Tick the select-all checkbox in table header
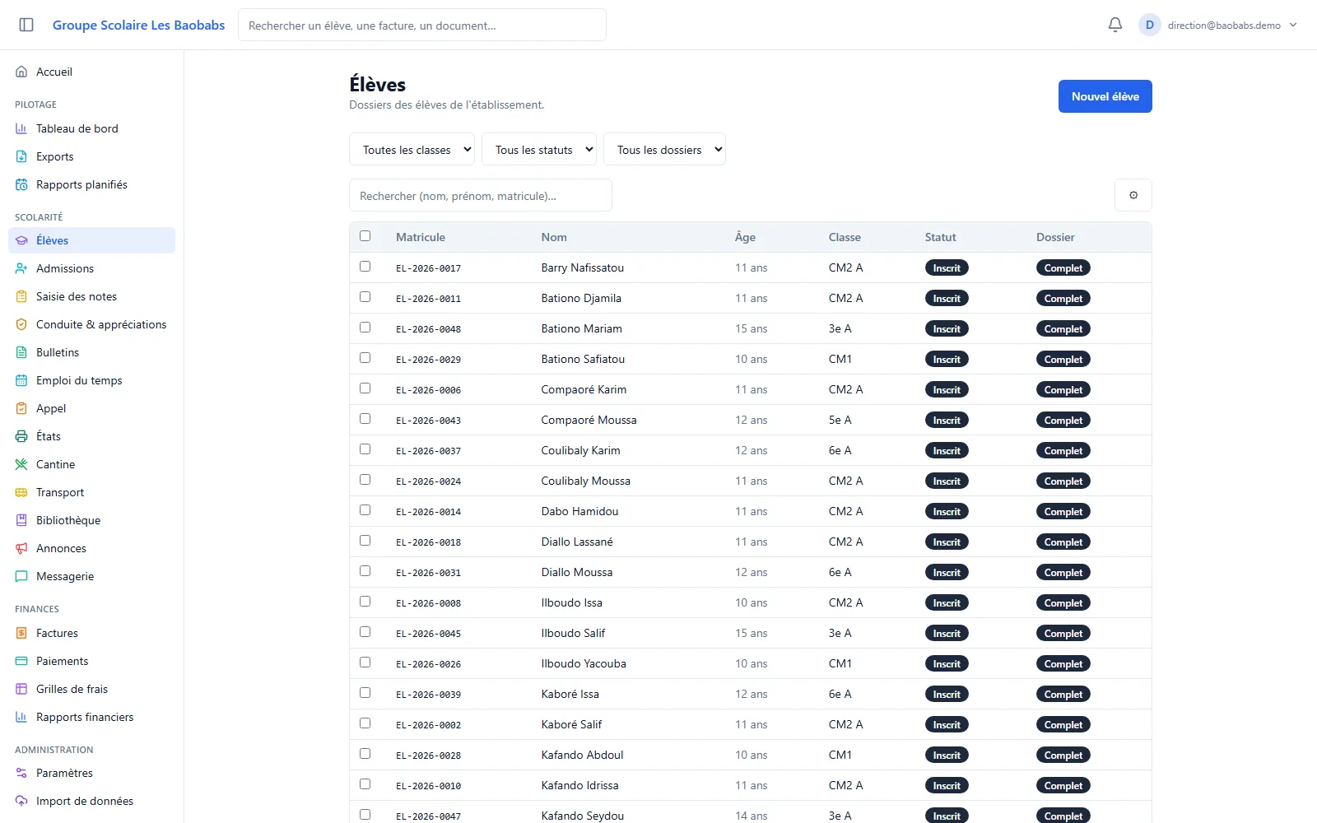The width and height of the screenshot is (1317, 823). pyautogui.click(x=365, y=236)
